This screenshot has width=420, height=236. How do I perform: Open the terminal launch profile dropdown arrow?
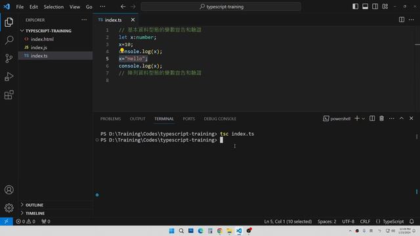(364, 119)
